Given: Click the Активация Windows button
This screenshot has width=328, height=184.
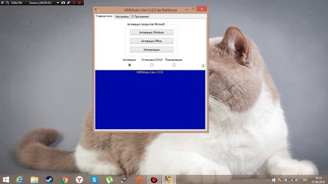Looking at the screenshot, I should pos(152,32).
